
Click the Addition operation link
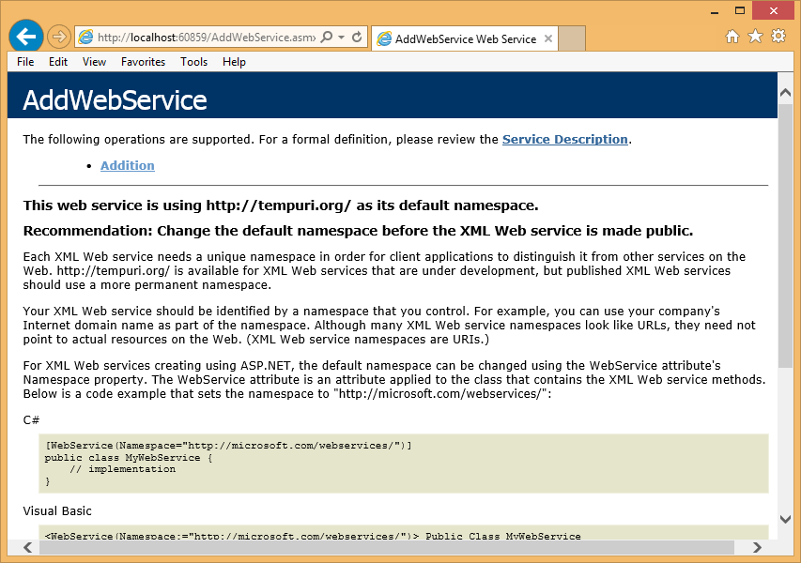(x=127, y=165)
